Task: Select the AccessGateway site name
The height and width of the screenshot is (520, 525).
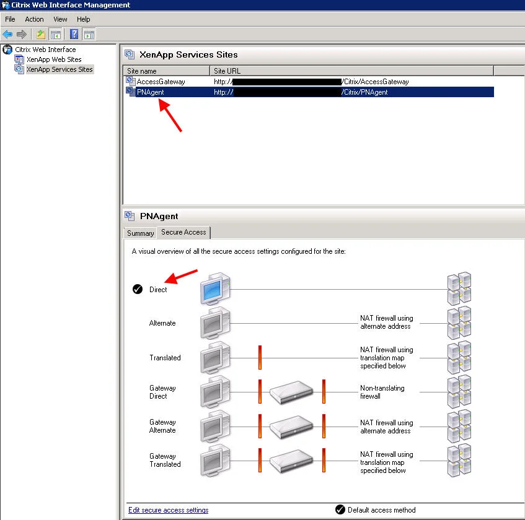Action: (x=161, y=82)
